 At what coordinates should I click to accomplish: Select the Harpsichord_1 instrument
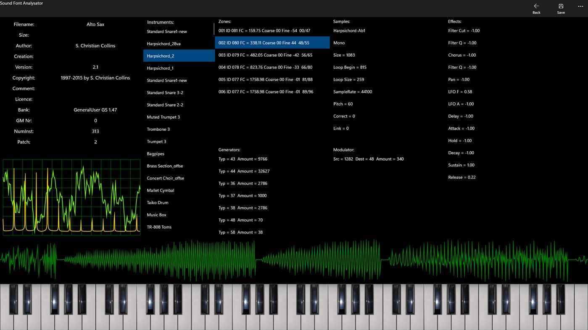(160, 68)
